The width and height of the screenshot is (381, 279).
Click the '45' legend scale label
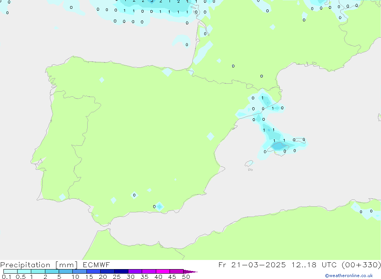coord(172,277)
